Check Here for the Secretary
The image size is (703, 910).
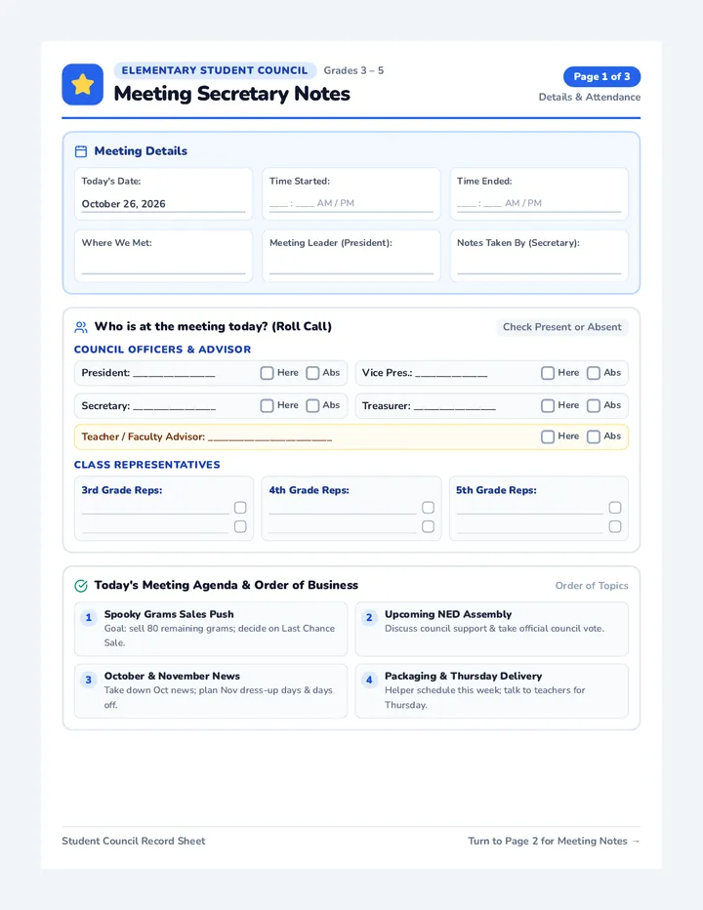(267, 405)
